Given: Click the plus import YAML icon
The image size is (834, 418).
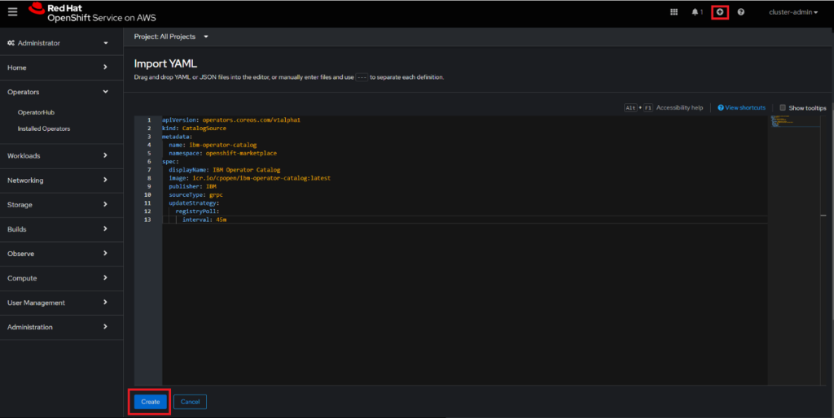Looking at the screenshot, I should click(720, 11).
